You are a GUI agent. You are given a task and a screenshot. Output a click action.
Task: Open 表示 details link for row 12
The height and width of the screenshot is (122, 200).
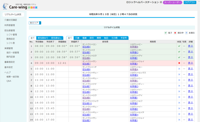[x=191, y=108]
